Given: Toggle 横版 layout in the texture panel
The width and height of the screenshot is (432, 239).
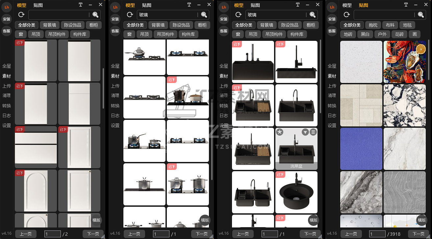Looking at the screenshot, I should pos(422,220).
